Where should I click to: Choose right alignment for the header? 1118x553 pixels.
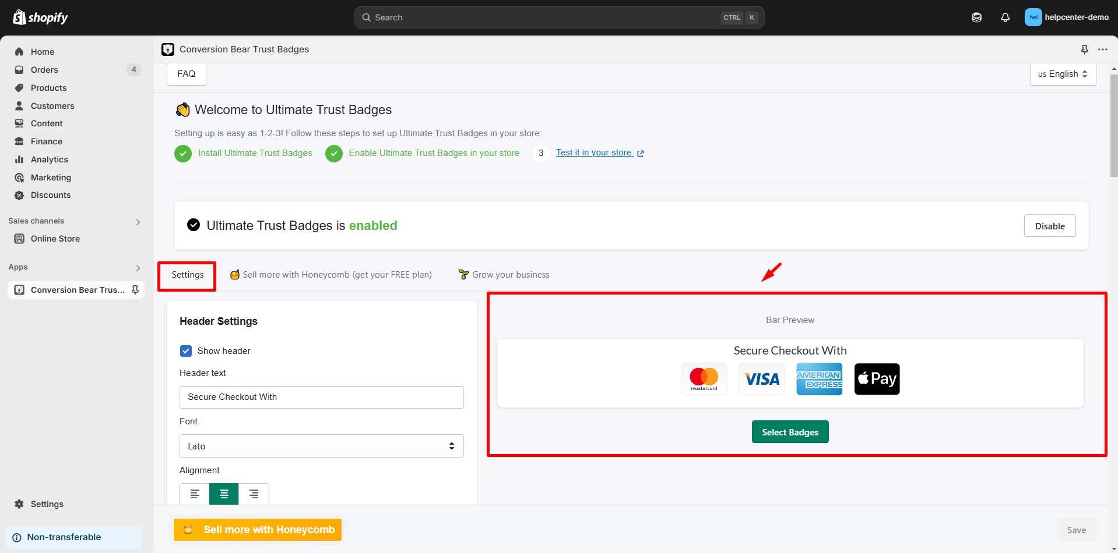tap(253, 493)
